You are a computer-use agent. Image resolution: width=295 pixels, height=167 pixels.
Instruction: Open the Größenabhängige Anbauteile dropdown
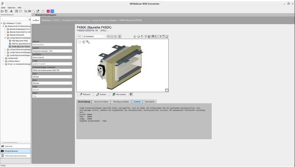pos(52,70)
